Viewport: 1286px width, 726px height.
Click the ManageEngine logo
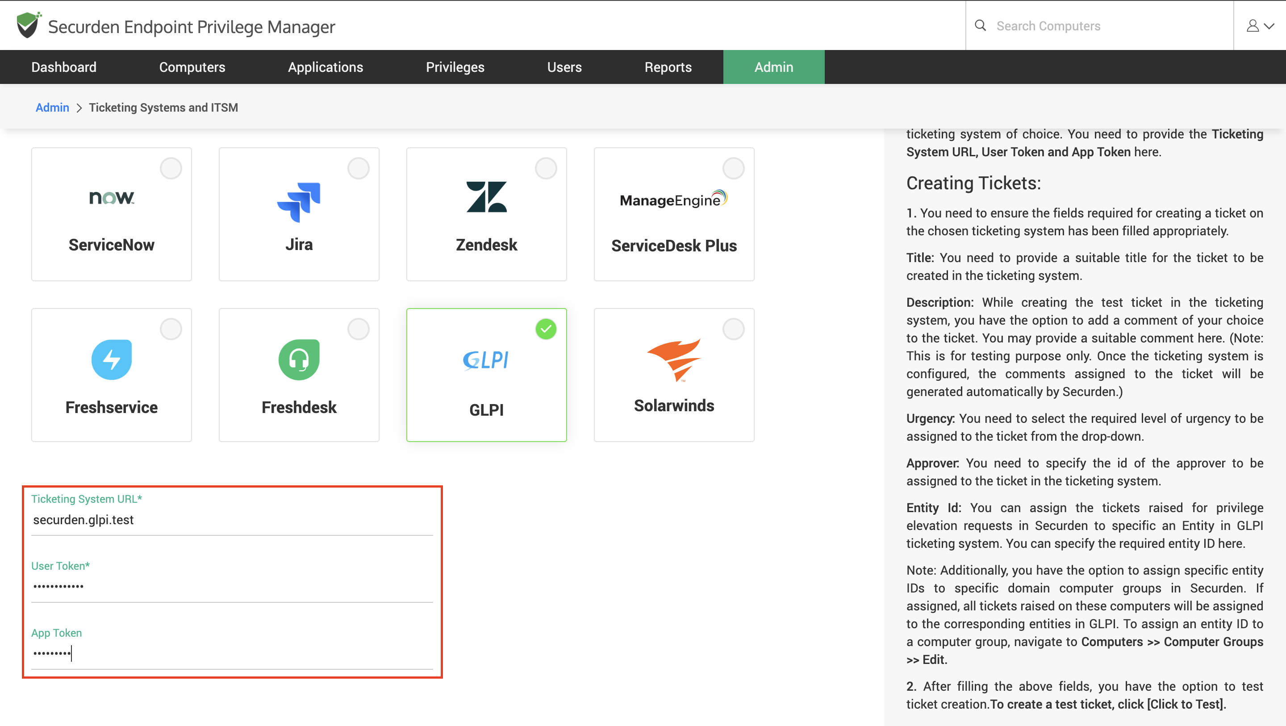click(674, 199)
